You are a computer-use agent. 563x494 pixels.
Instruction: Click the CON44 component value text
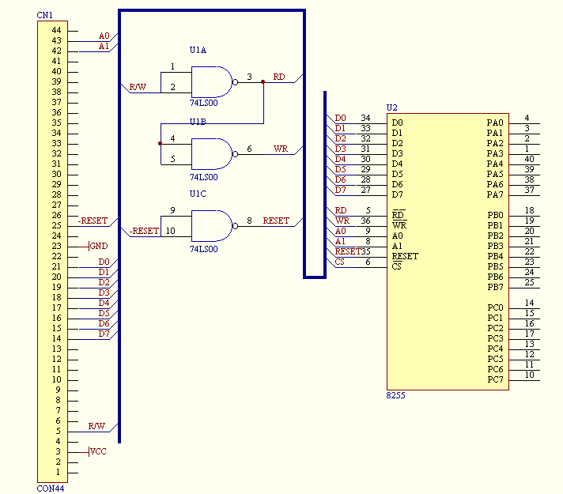[49, 488]
